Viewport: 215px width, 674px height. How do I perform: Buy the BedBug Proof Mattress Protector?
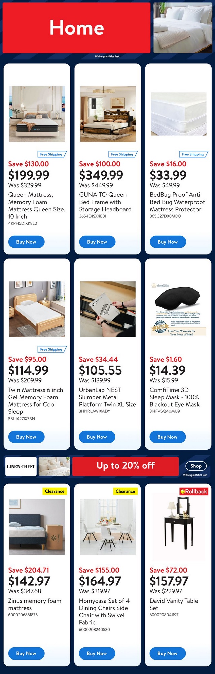pyautogui.click(x=168, y=242)
